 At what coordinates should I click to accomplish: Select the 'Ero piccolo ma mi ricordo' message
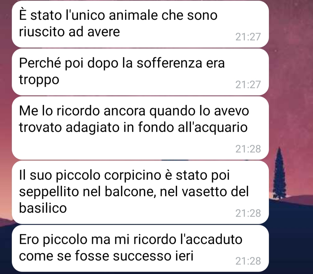pos(140,248)
